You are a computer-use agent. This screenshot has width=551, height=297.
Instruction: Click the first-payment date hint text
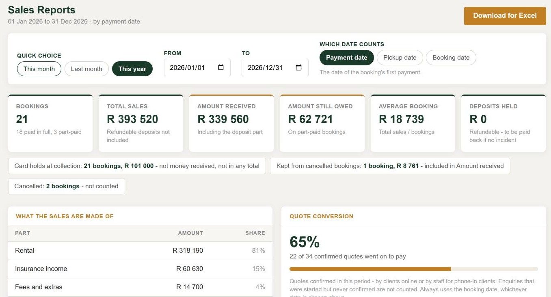coord(370,73)
